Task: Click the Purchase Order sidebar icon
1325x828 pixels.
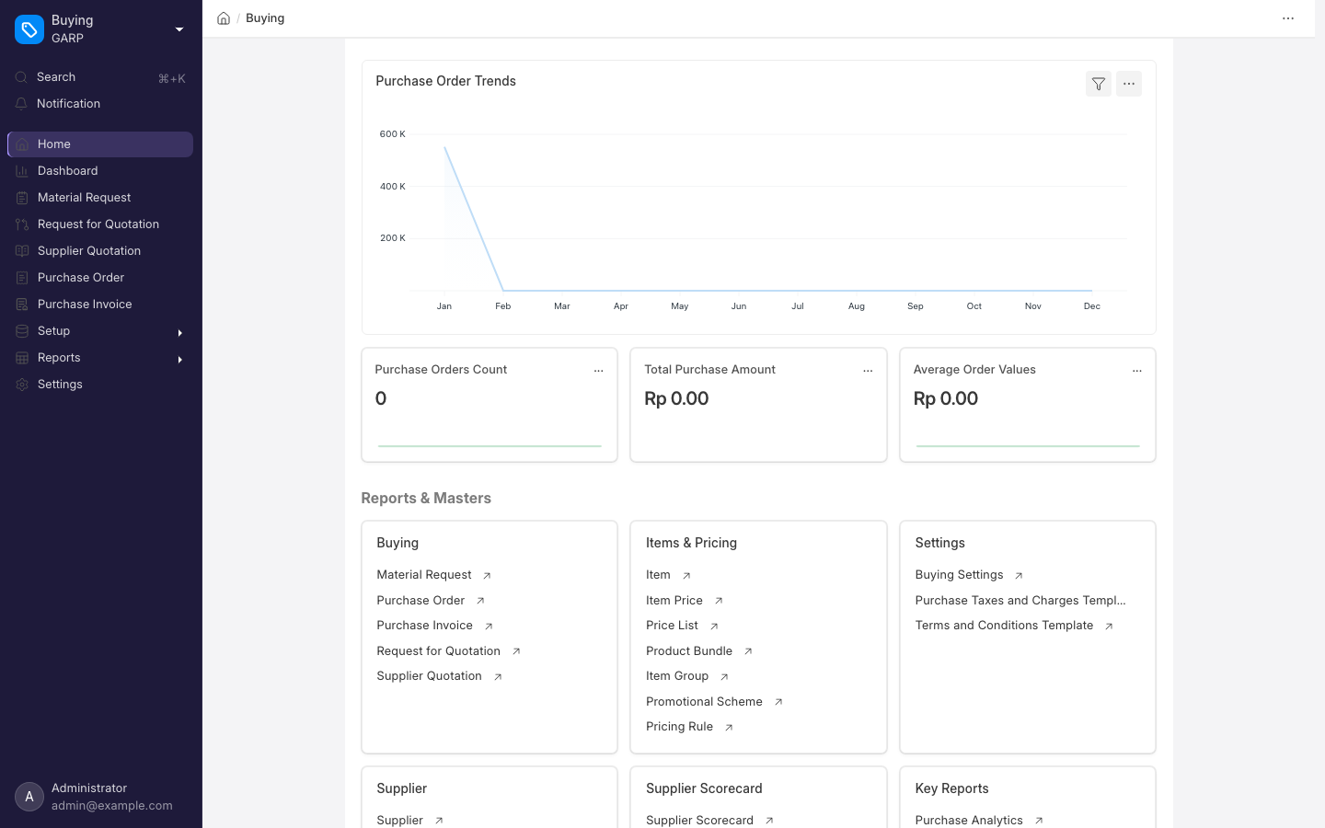Action: (x=22, y=278)
